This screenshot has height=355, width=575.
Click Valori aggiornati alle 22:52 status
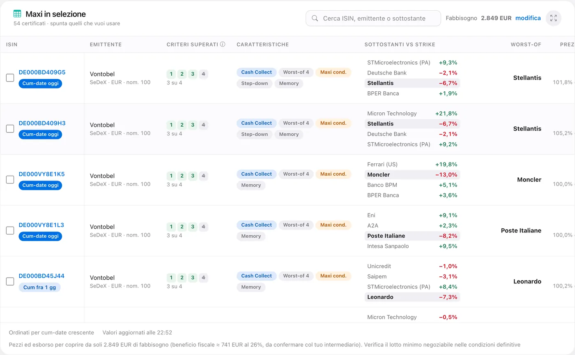point(137,332)
